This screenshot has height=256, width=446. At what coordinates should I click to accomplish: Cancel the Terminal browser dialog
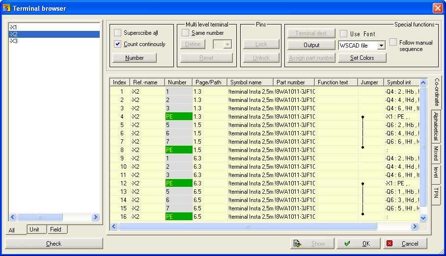pos(405,244)
